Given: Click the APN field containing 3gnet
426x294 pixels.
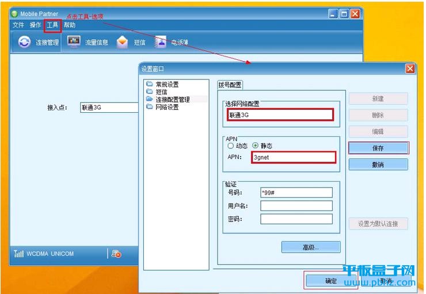Looking at the screenshot, I should coord(294,158).
